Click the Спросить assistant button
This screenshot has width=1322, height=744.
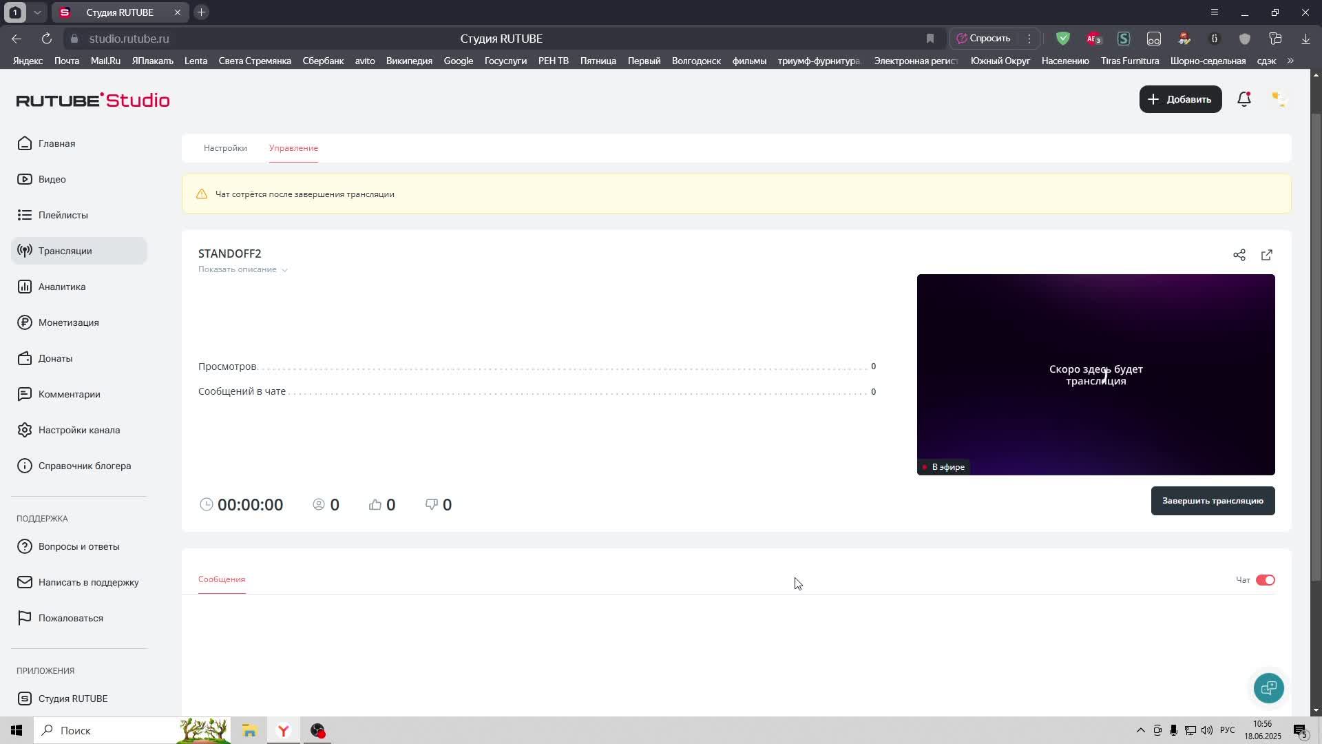coord(984,39)
